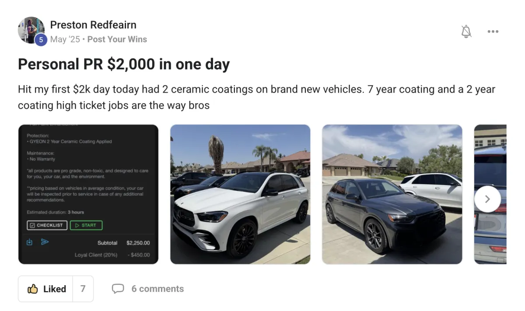525x311 pixels.
Task: Click the speech bubble comments icon
Action: (118, 289)
